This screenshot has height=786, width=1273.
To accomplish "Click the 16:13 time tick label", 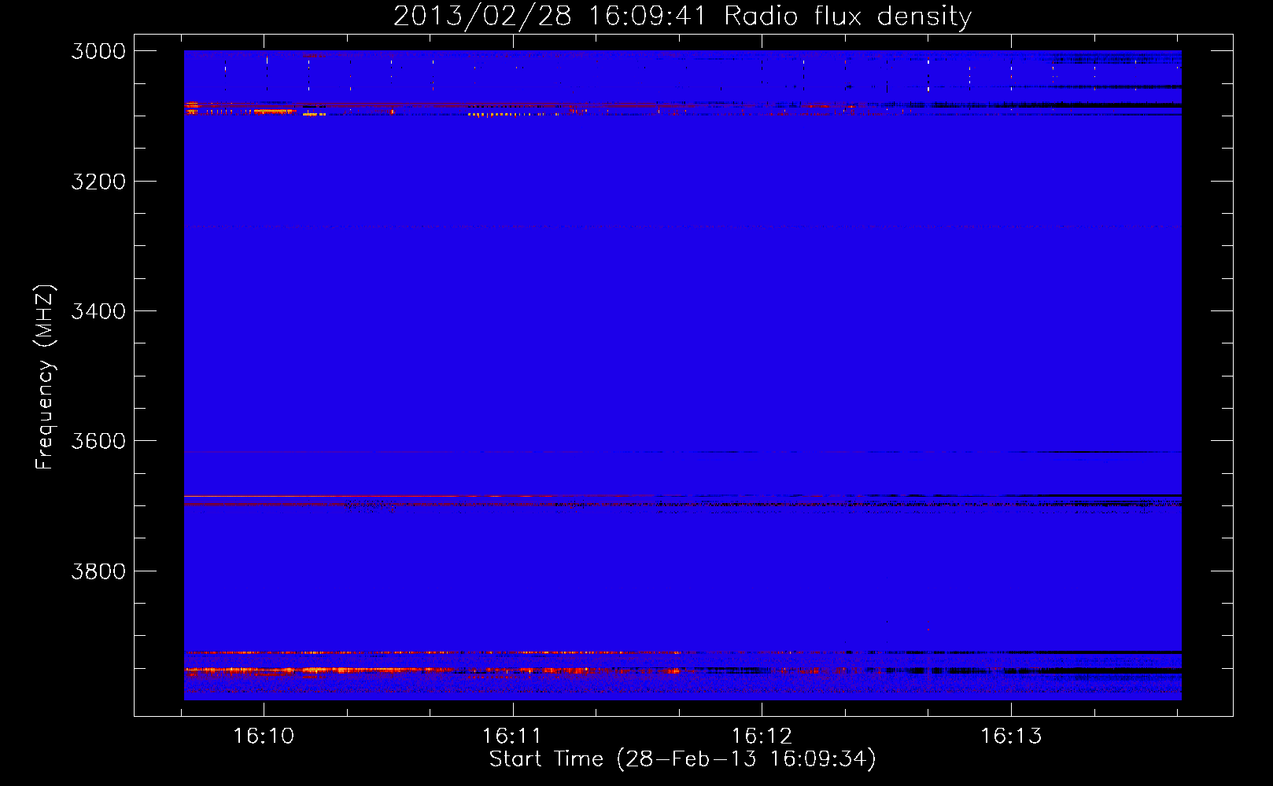I will (1011, 736).
